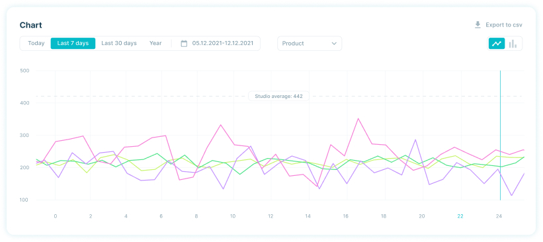Click the 12 x-axis label
This screenshot has width=543, height=242.
(271, 216)
